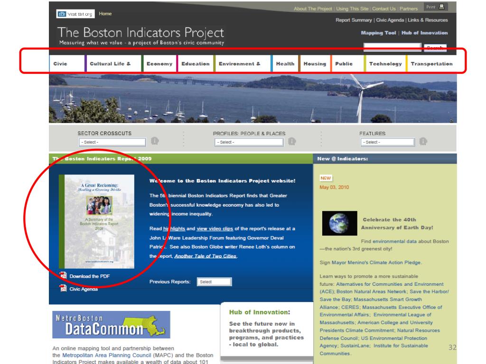This screenshot has height=364, width=486.
Task: Open the Previous Reports select dropdown
Action: [214, 282]
